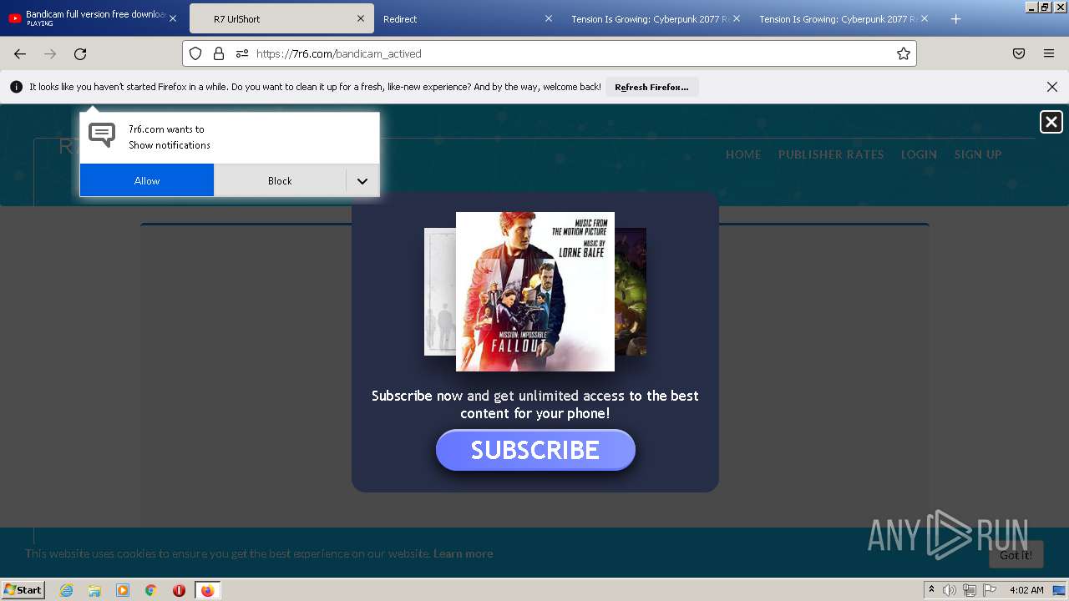Open the tracking protection shield icon
Screen dimensions: 1069x601
(x=195, y=53)
